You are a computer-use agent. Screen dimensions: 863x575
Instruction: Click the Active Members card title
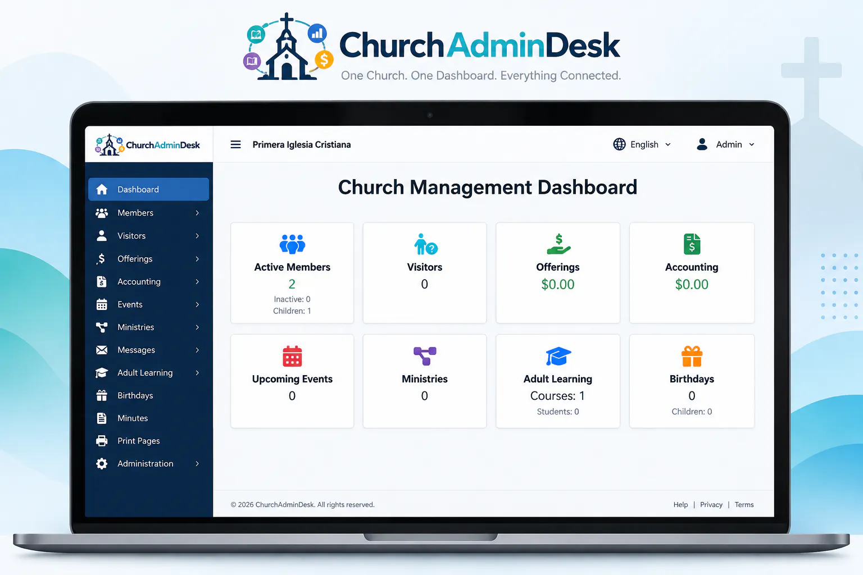click(x=292, y=267)
